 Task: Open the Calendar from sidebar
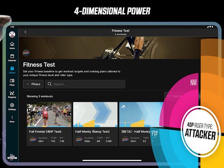(12, 58)
